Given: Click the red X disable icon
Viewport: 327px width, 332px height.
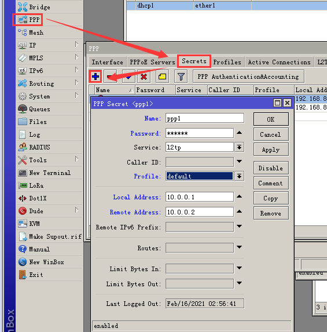Looking at the screenshot, I should point(144,76).
